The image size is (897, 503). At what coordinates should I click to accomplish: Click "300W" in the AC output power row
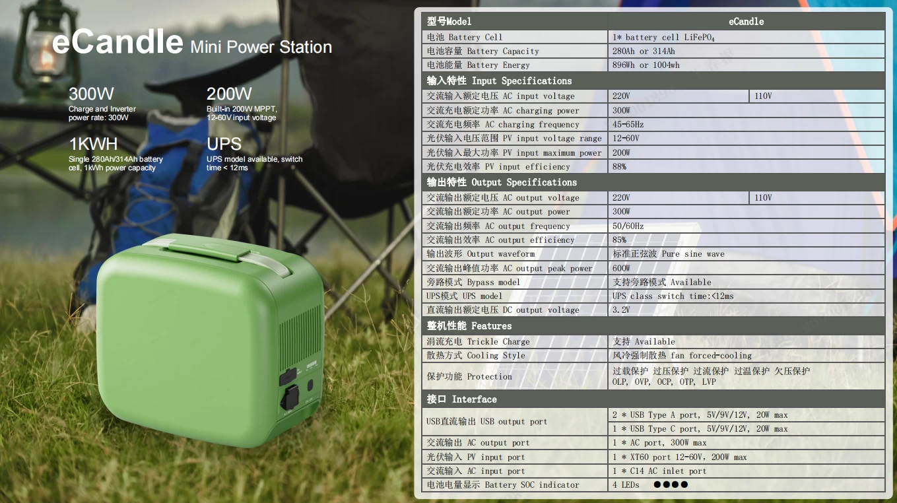coord(621,211)
